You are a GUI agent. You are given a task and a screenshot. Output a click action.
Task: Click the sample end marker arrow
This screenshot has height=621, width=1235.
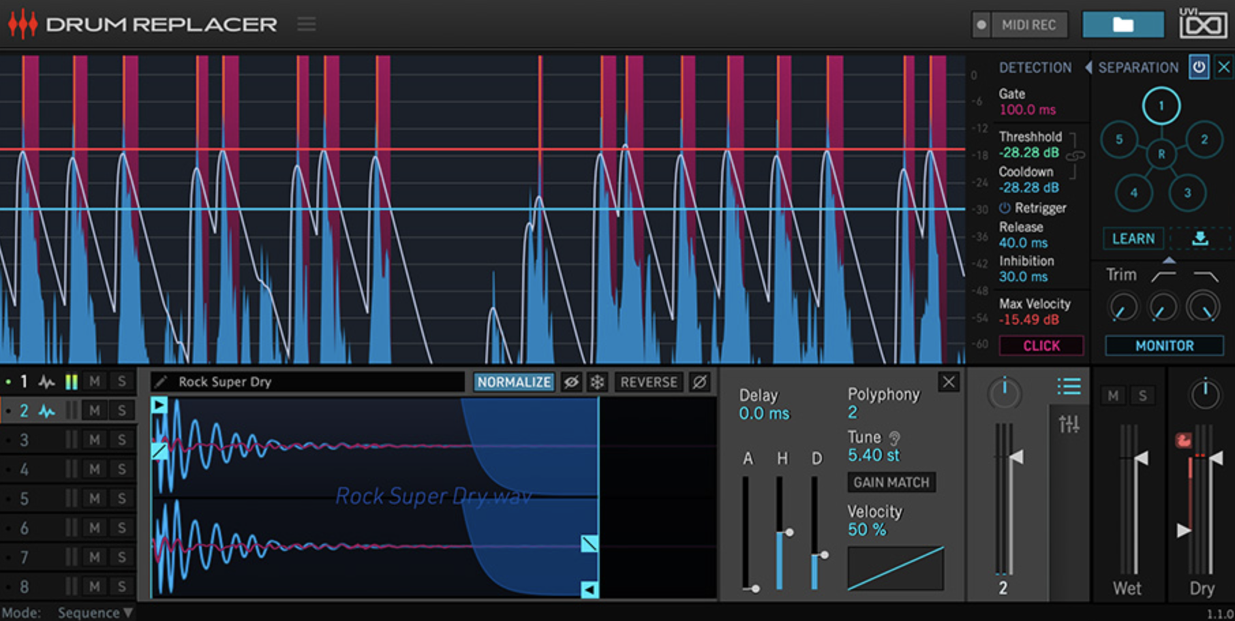tap(590, 589)
